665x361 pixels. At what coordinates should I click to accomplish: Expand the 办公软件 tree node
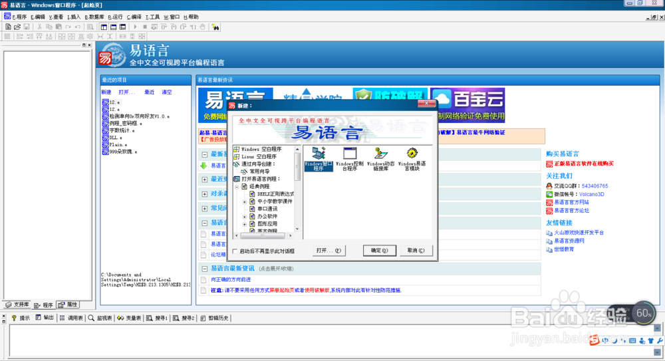[x=245, y=216]
